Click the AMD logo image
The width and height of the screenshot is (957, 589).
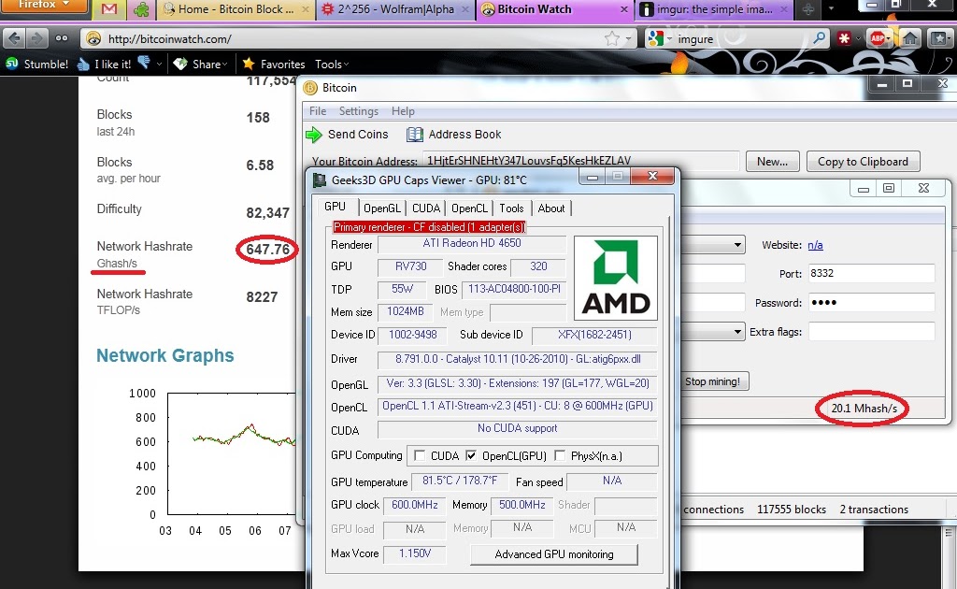[x=616, y=278]
